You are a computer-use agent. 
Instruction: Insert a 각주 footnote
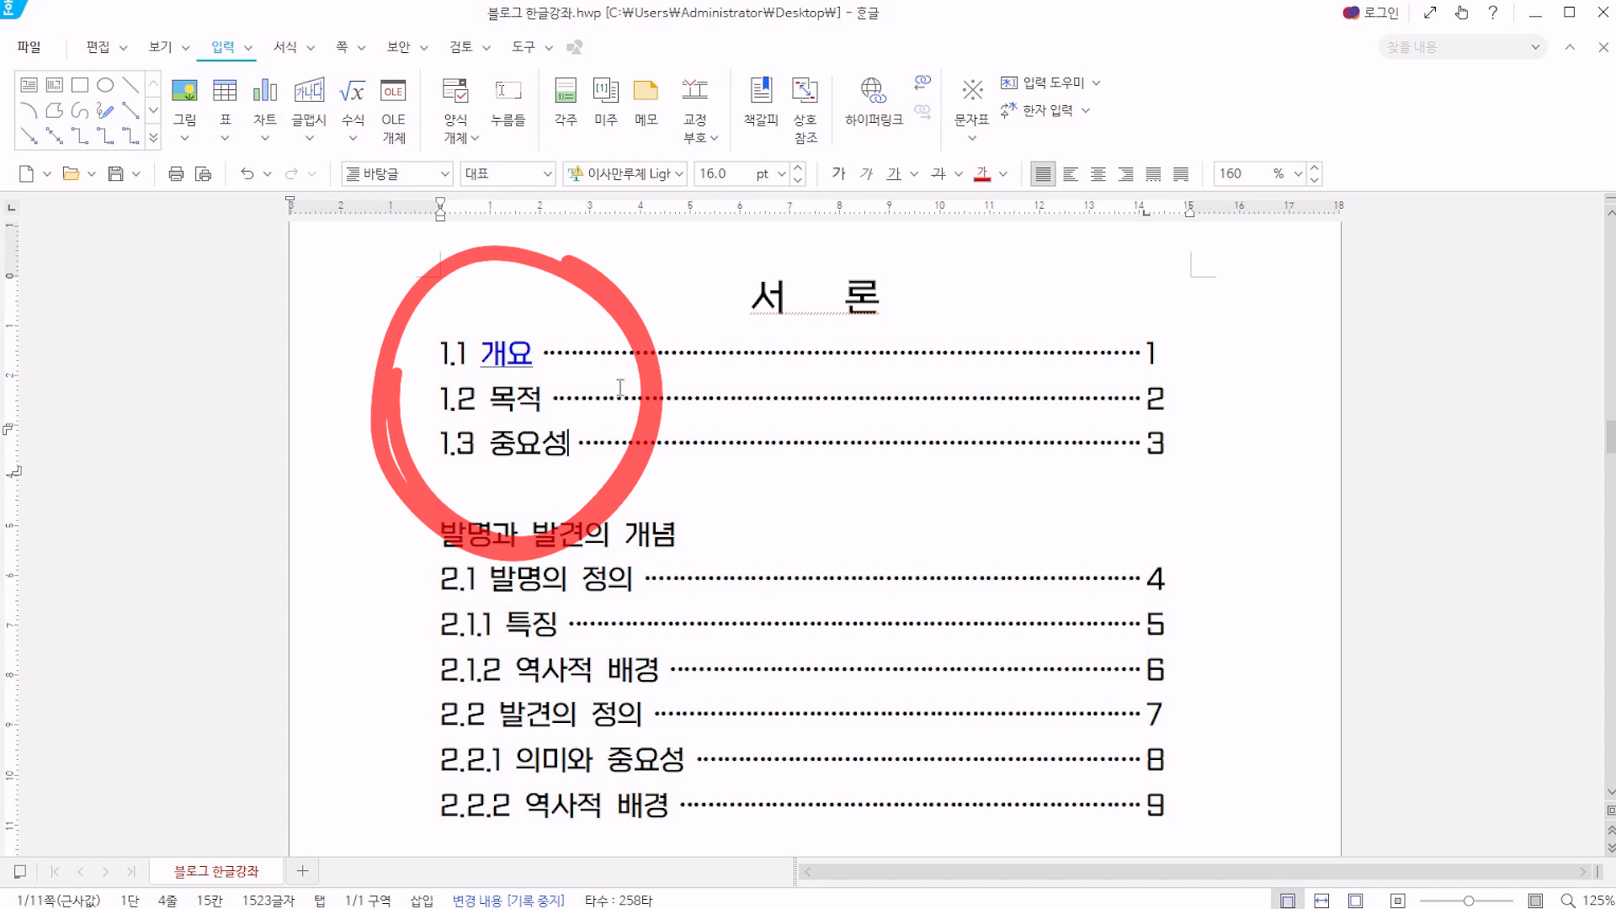point(566,91)
